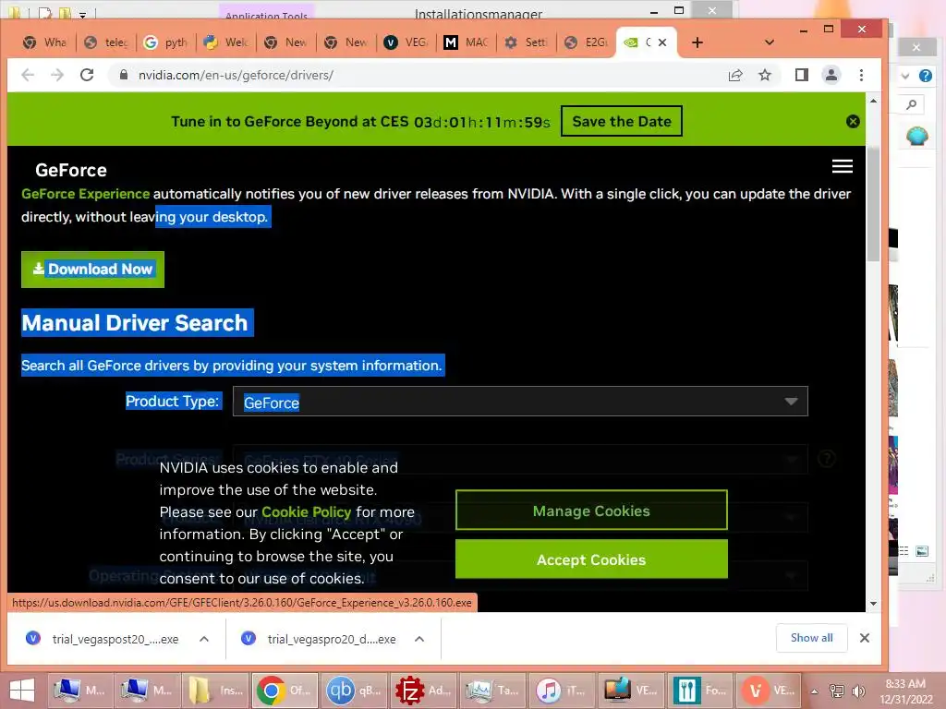946x709 pixels.
Task: Click the address bar URL
Action: click(x=236, y=76)
